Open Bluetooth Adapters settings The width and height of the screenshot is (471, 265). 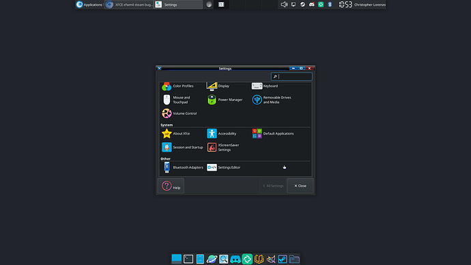click(183, 167)
